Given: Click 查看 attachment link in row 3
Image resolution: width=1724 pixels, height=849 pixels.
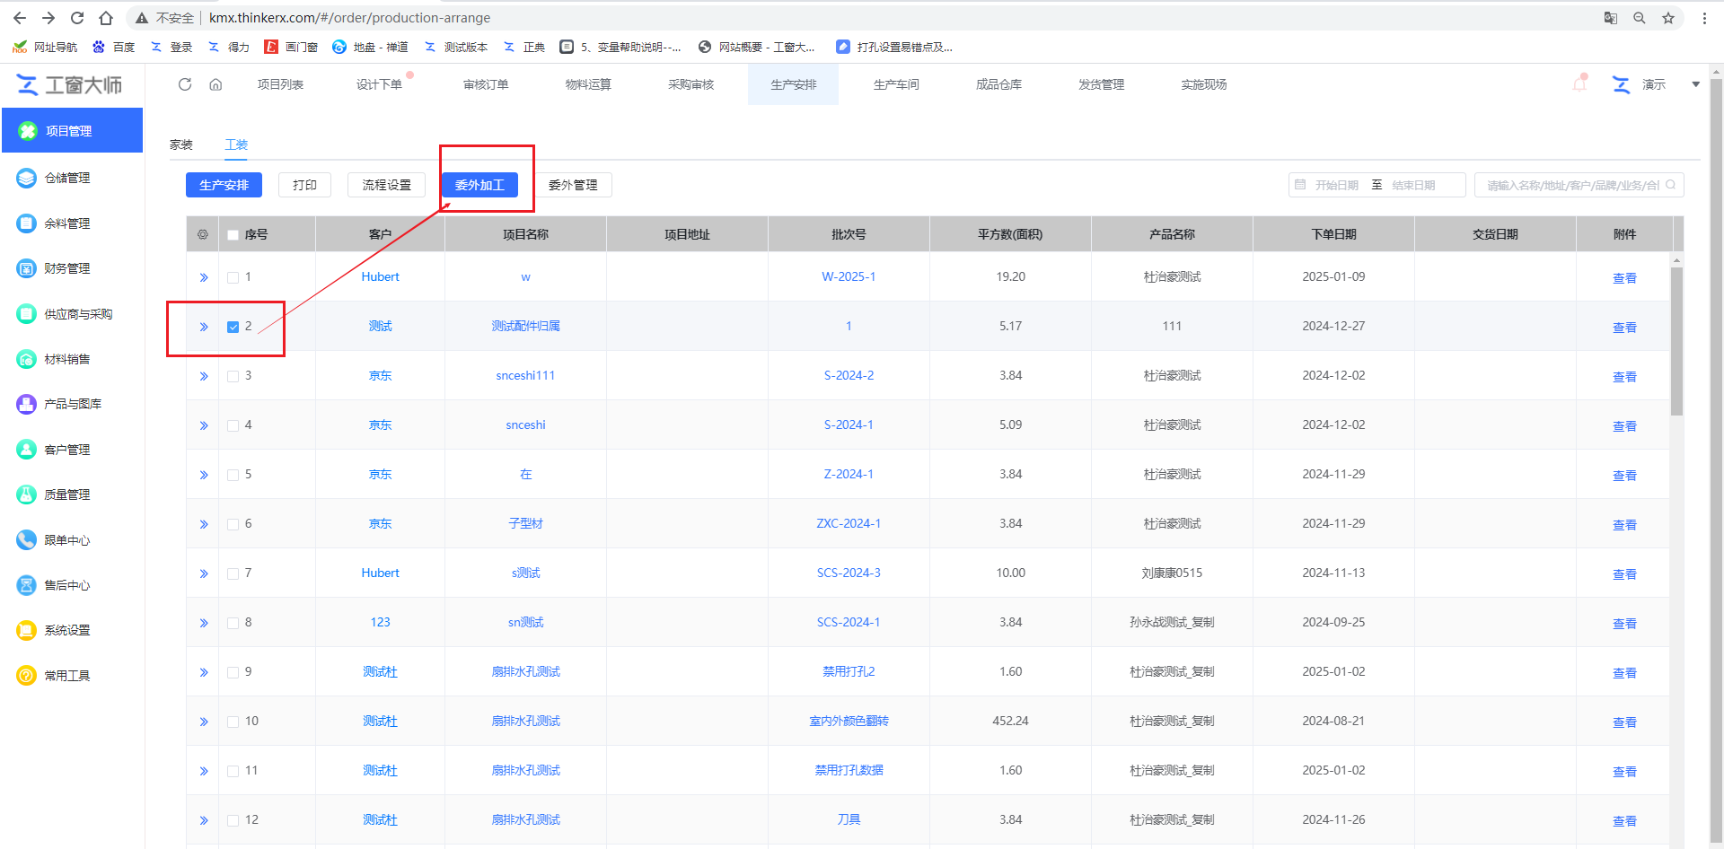Looking at the screenshot, I should click(1624, 377).
